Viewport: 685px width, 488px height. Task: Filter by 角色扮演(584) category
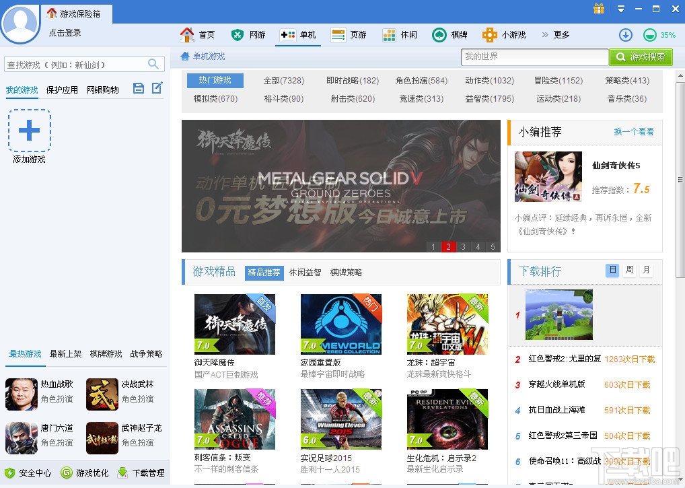[x=421, y=80]
